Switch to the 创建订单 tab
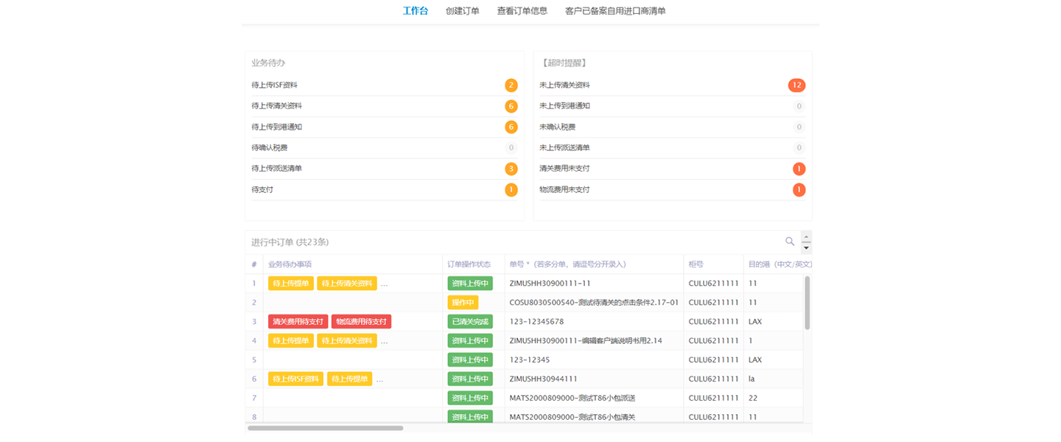This screenshot has height=442, width=1061. [x=462, y=11]
